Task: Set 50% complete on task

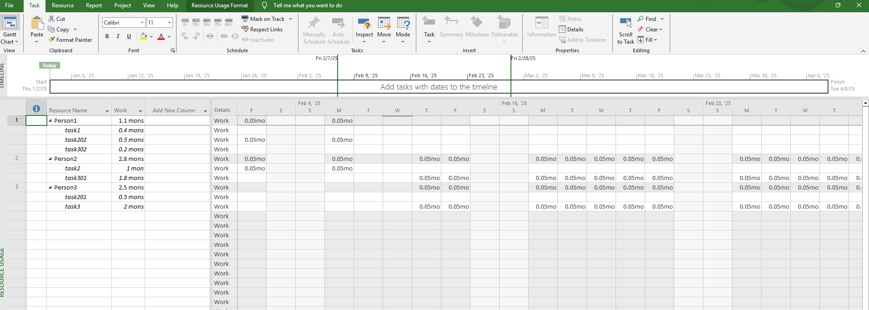Action: [x=207, y=22]
